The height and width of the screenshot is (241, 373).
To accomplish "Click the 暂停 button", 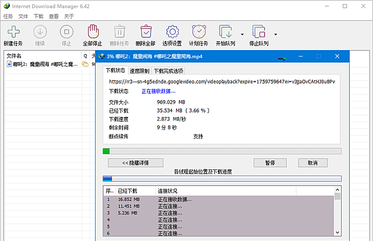I will click(270, 163).
